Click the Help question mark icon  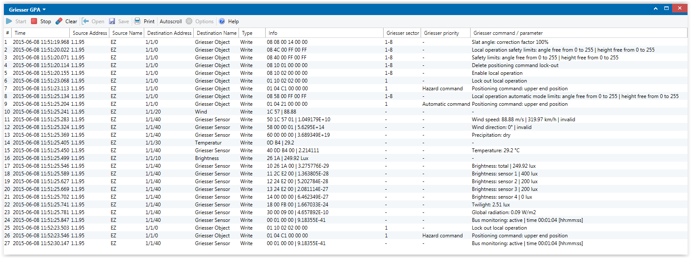tap(222, 21)
